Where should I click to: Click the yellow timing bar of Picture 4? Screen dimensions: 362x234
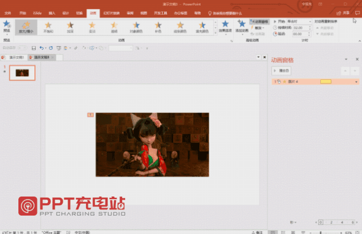(x=326, y=82)
